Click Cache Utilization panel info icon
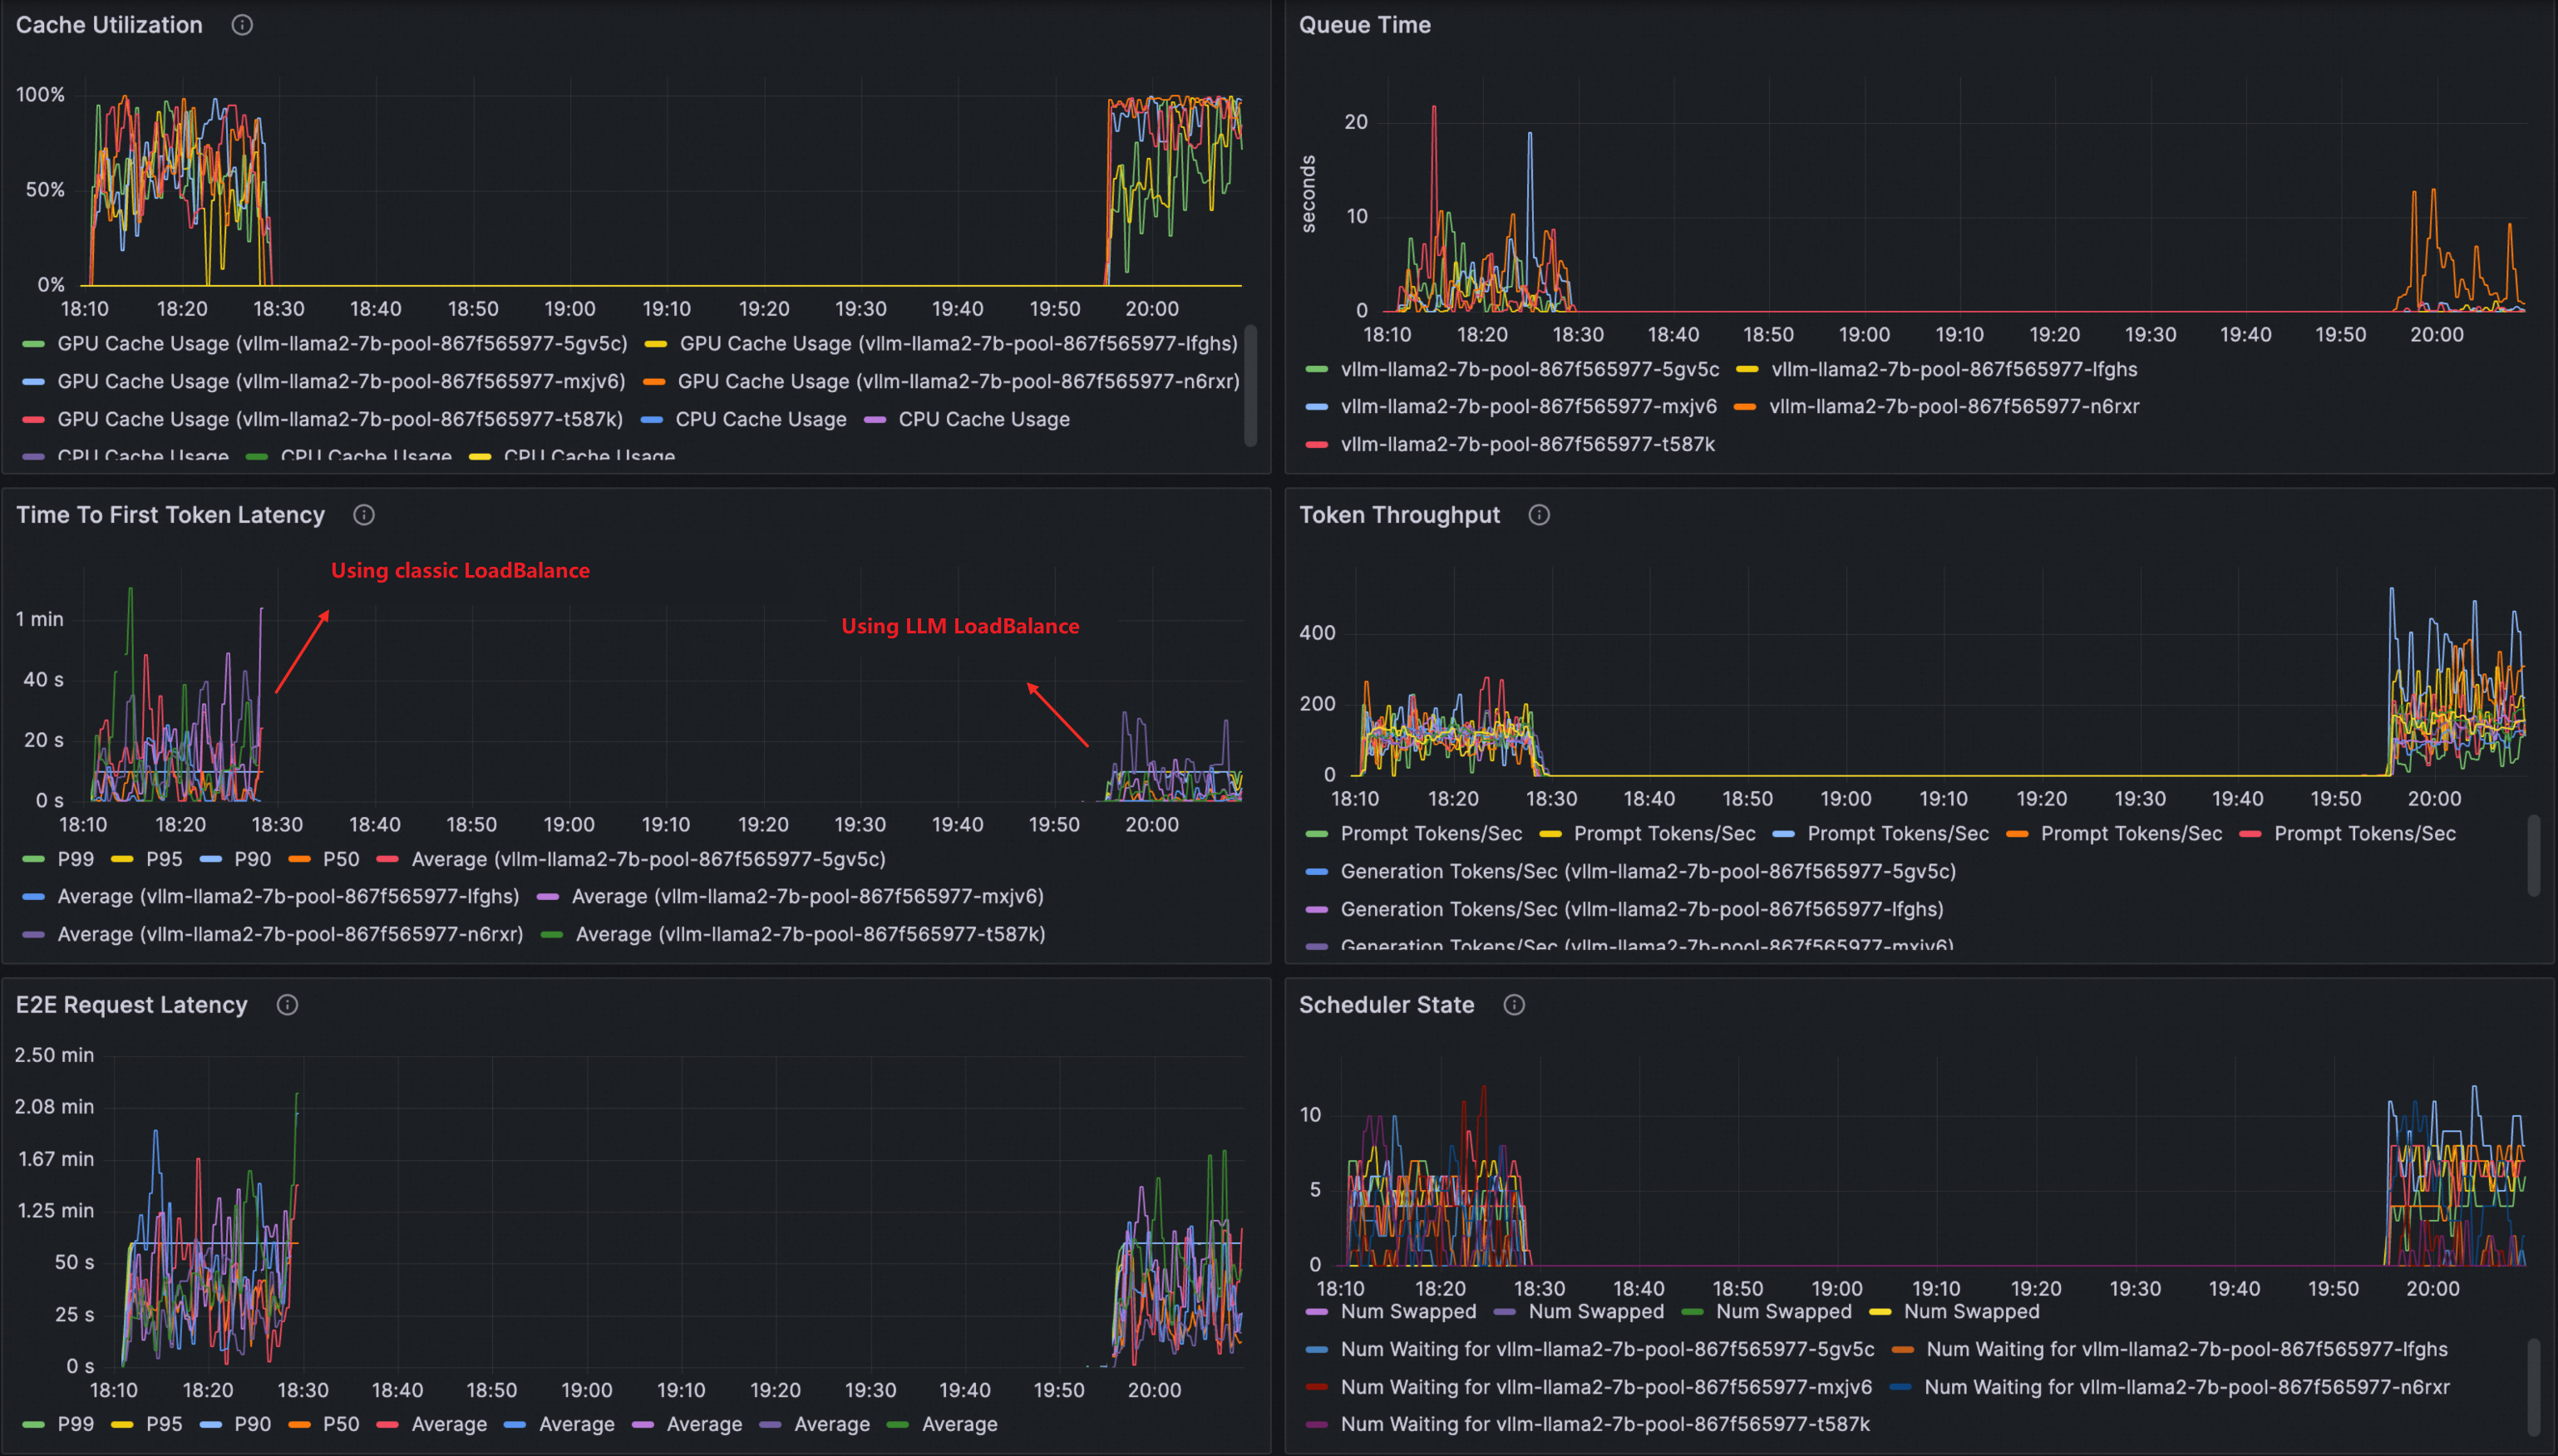The image size is (2558, 1456). (x=242, y=25)
